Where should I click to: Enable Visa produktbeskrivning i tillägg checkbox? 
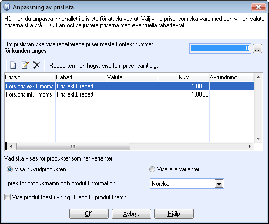[x=8, y=197]
